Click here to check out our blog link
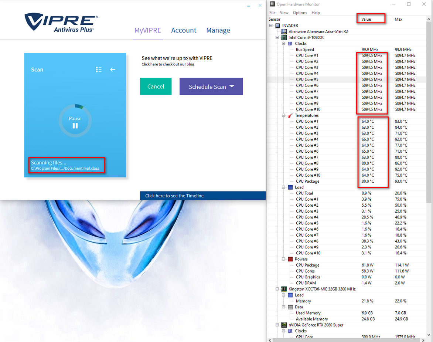 click(x=168, y=64)
